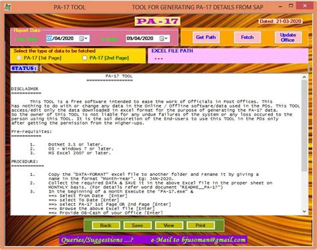Click the EXCEL FILE PATH label

click(x=172, y=51)
